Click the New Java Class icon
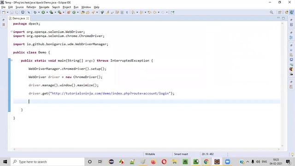 74,12
